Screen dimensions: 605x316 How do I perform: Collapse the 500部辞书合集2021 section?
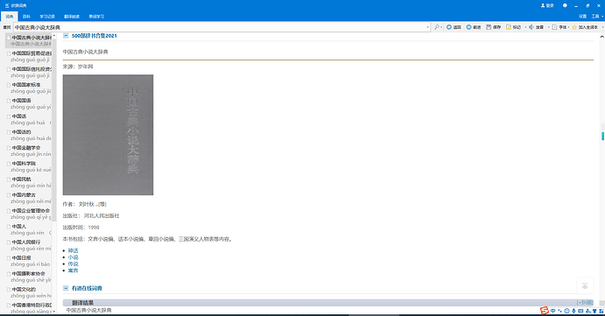(66, 36)
